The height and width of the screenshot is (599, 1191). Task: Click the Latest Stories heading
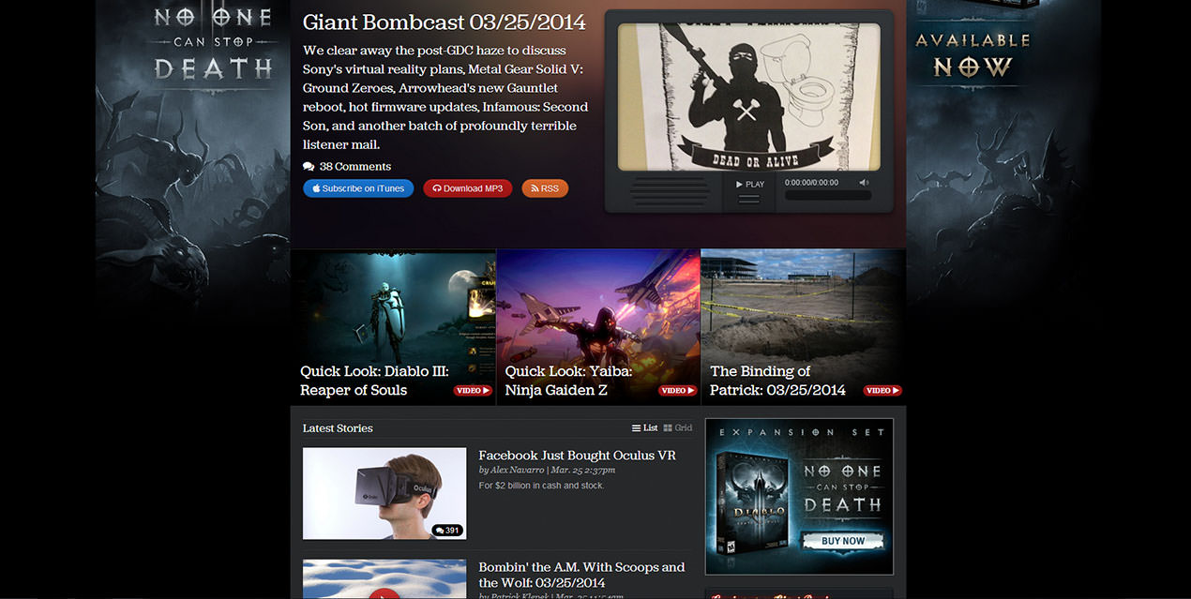338,428
